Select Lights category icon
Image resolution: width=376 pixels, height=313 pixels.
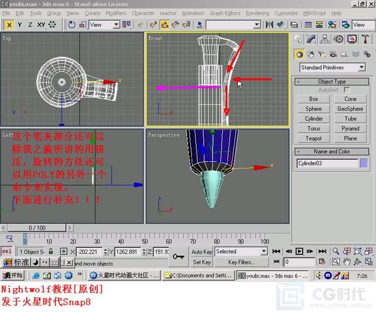pos(322,55)
